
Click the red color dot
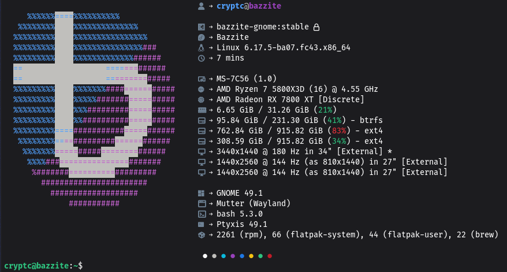pos(270,256)
